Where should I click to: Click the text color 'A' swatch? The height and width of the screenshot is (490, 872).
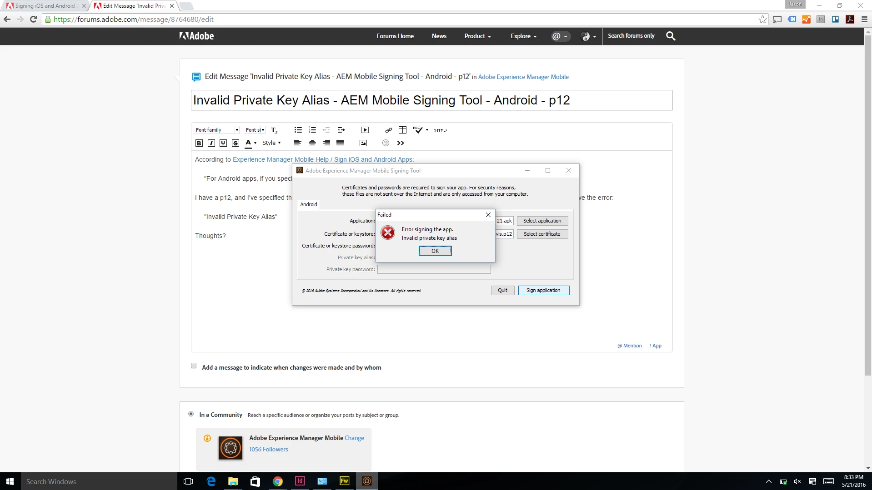(x=248, y=143)
